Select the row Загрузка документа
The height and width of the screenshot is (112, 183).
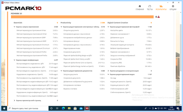tap(84, 74)
